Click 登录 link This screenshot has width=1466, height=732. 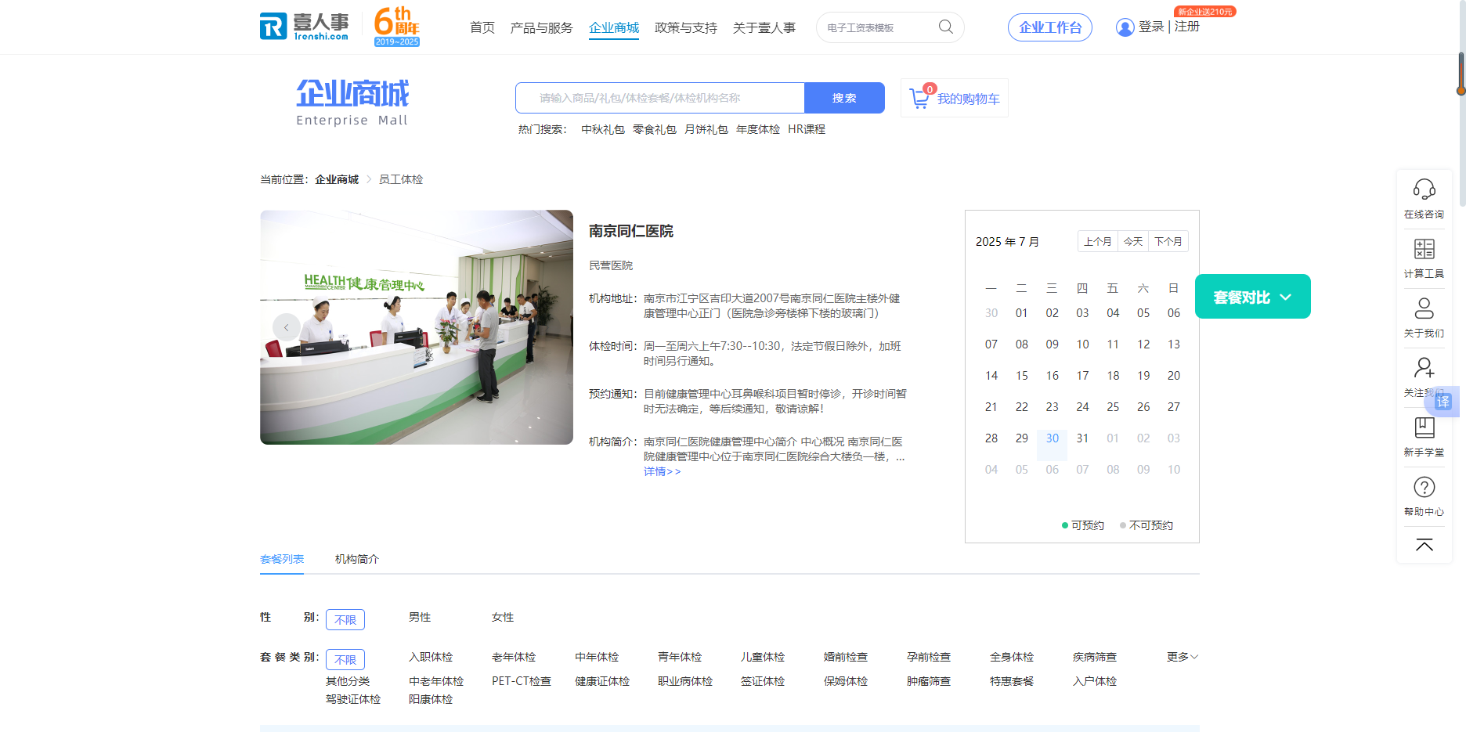click(x=1151, y=27)
